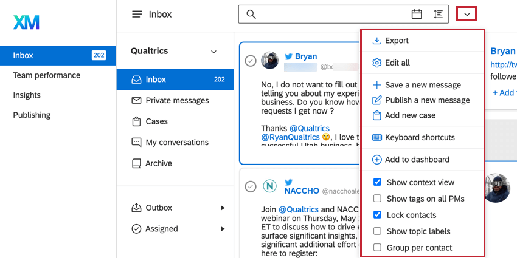Screen dimensions: 517x258
Task: Click the Bryan author name link
Action: 306,56
